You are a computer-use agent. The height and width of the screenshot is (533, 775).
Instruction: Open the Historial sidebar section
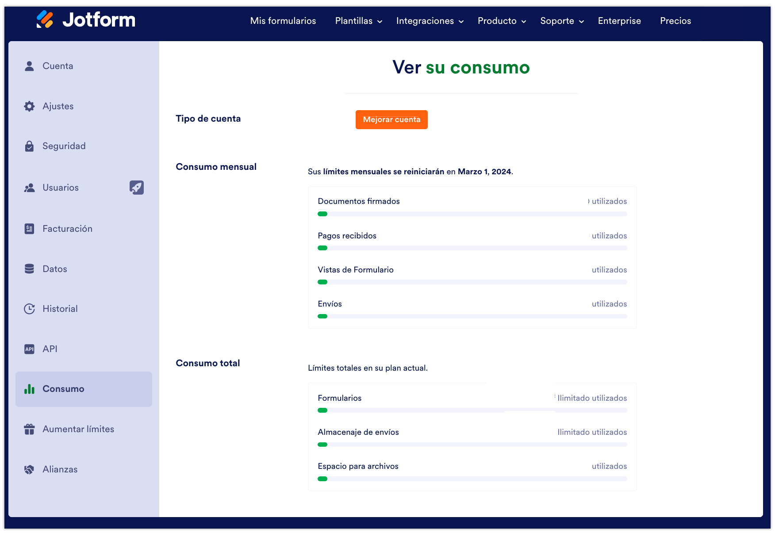coord(84,309)
